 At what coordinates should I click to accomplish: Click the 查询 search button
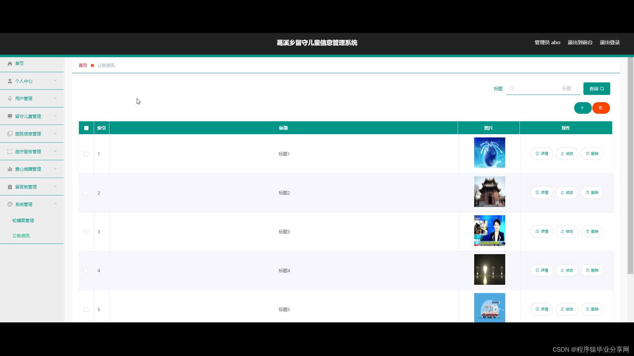[596, 89]
